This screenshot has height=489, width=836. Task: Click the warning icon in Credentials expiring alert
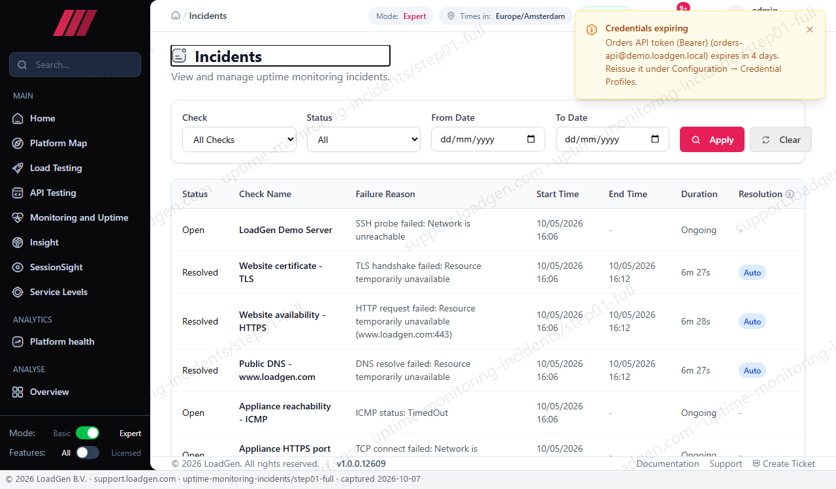click(x=592, y=29)
